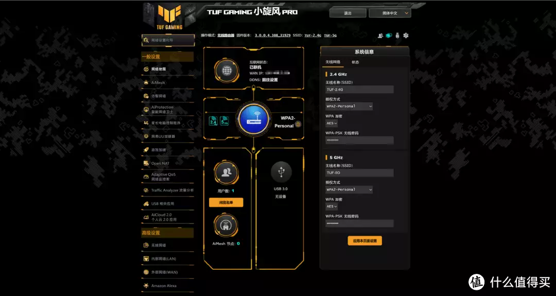Screen dimensions: 556x296
Task: Open the client users icon
Action: [x=226, y=172]
